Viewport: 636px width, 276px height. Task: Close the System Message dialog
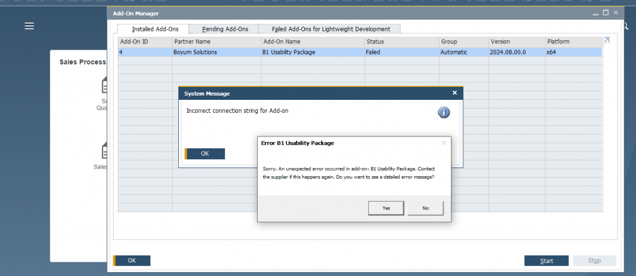point(455,93)
